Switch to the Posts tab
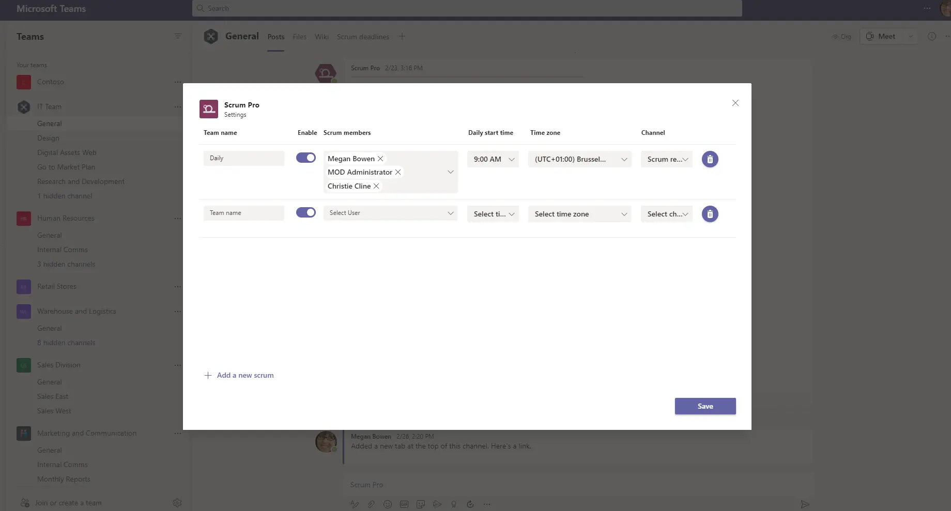 pyautogui.click(x=276, y=37)
